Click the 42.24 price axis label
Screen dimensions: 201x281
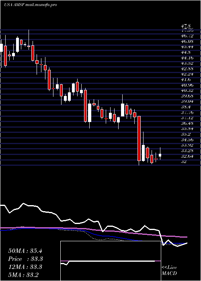pyautogui.click(x=187, y=74)
